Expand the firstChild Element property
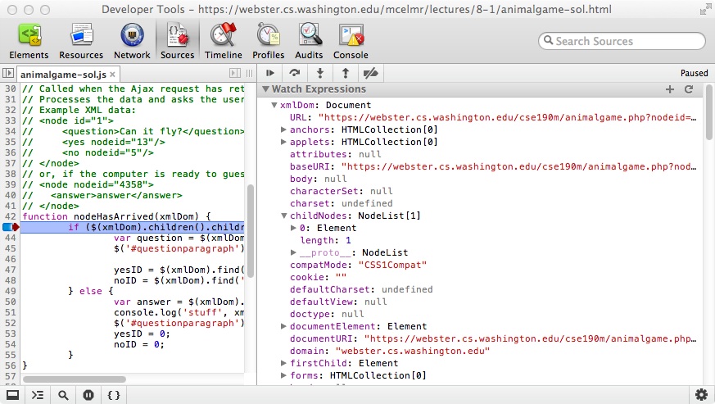This screenshot has width=715, height=404. pos(283,363)
